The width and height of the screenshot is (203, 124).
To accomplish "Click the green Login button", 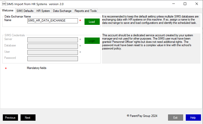I will point(92,41).
